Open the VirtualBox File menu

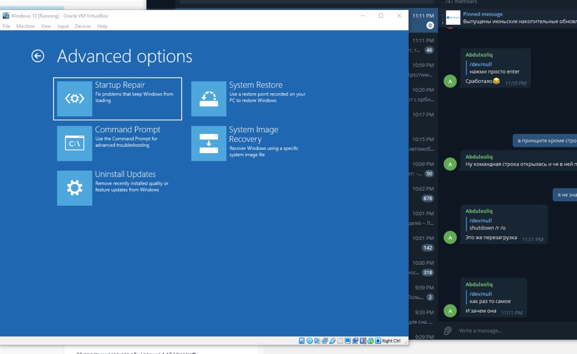(6, 26)
